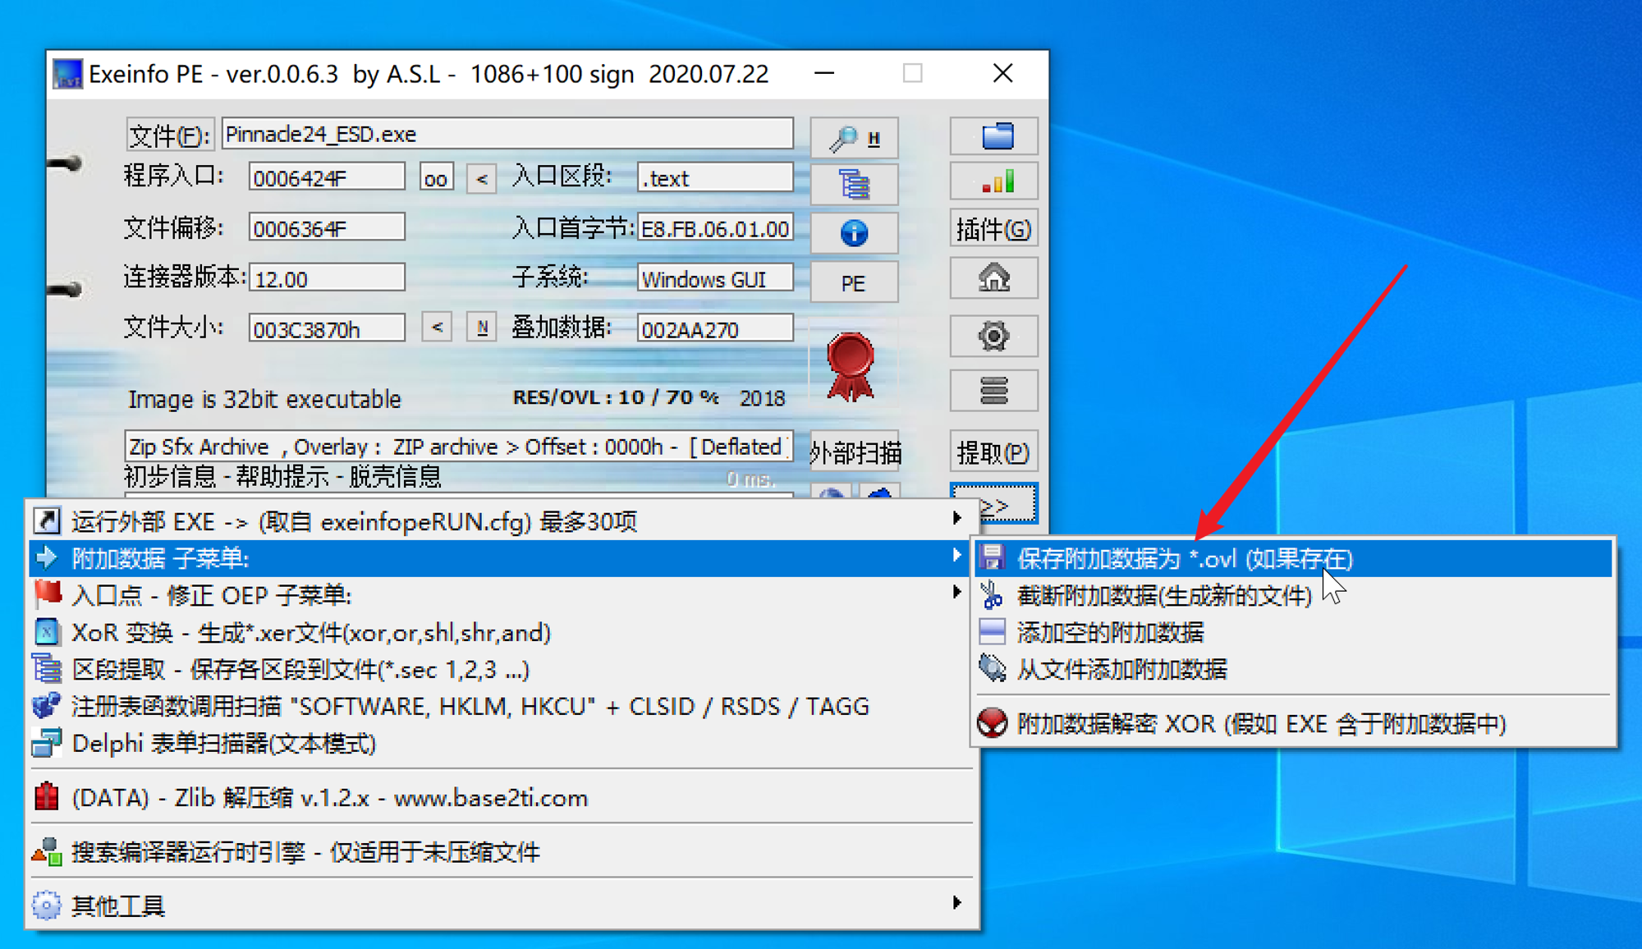The width and height of the screenshot is (1642, 949).
Task: Expand 运行外部 EXE submenu arrow
Action: tap(956, 519)
